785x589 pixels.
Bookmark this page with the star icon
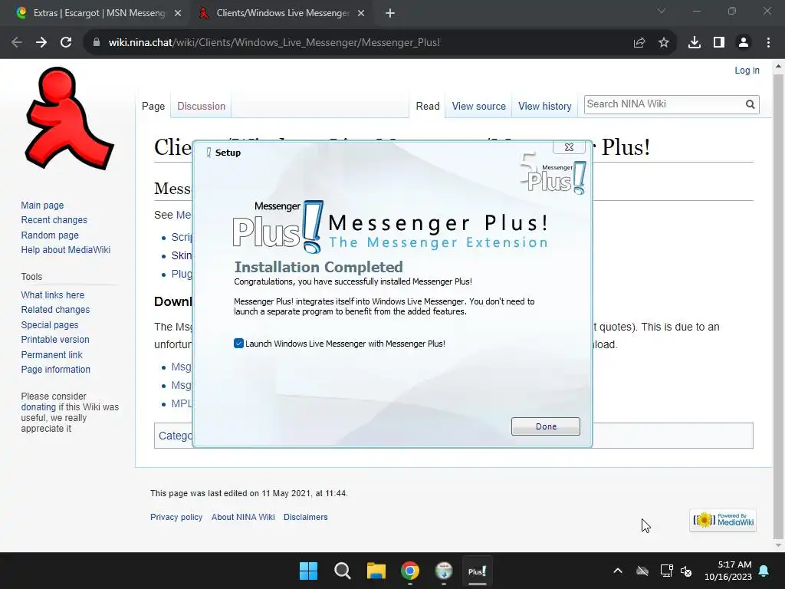click(x=664, y=43)
